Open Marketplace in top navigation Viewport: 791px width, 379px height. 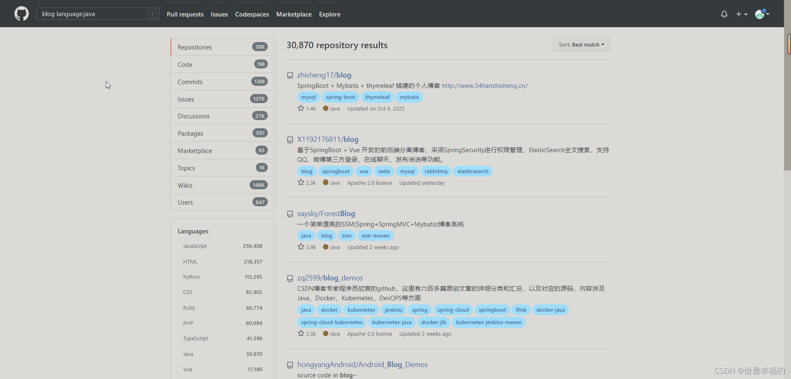[x=294, y=14]
